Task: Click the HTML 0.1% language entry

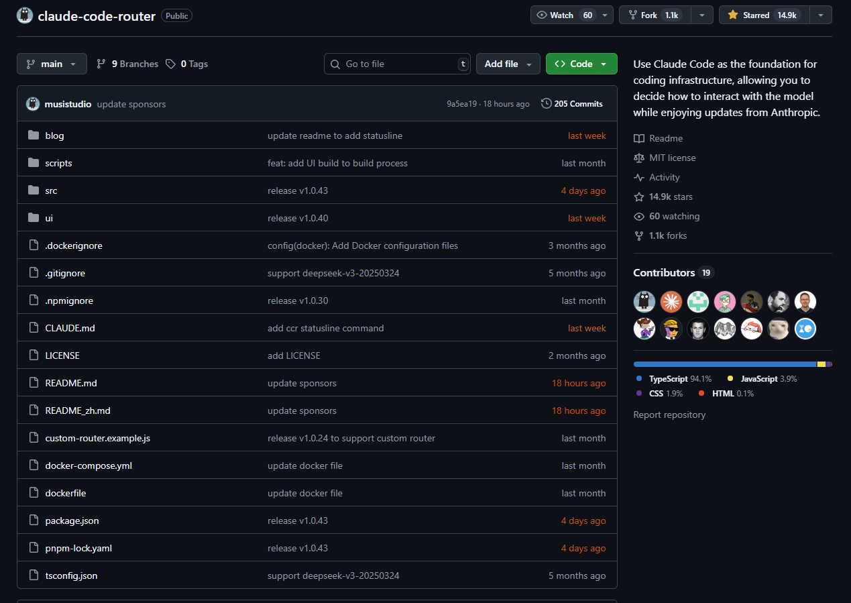Action: (726, 394)
